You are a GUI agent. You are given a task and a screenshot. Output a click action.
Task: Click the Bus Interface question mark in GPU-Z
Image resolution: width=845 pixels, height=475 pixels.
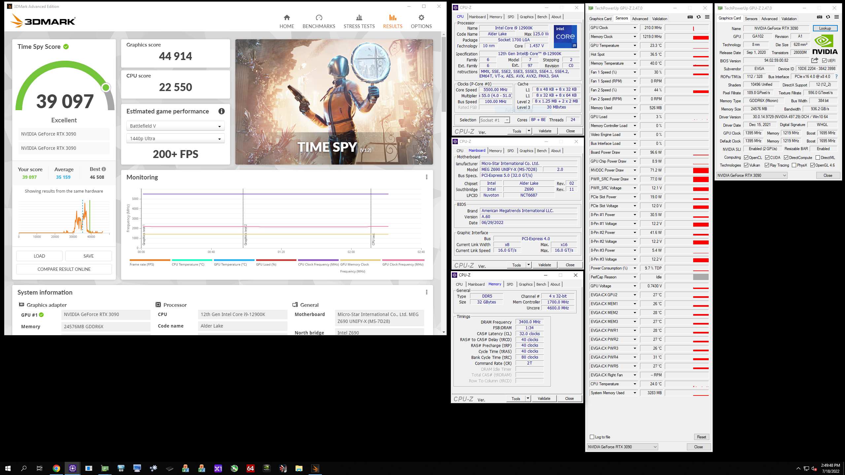[836, 77]
